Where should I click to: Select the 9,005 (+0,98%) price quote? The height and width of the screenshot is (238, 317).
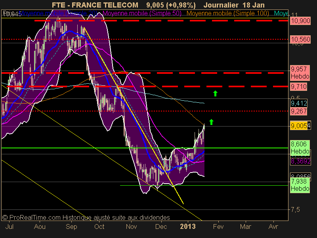point(171,5)
